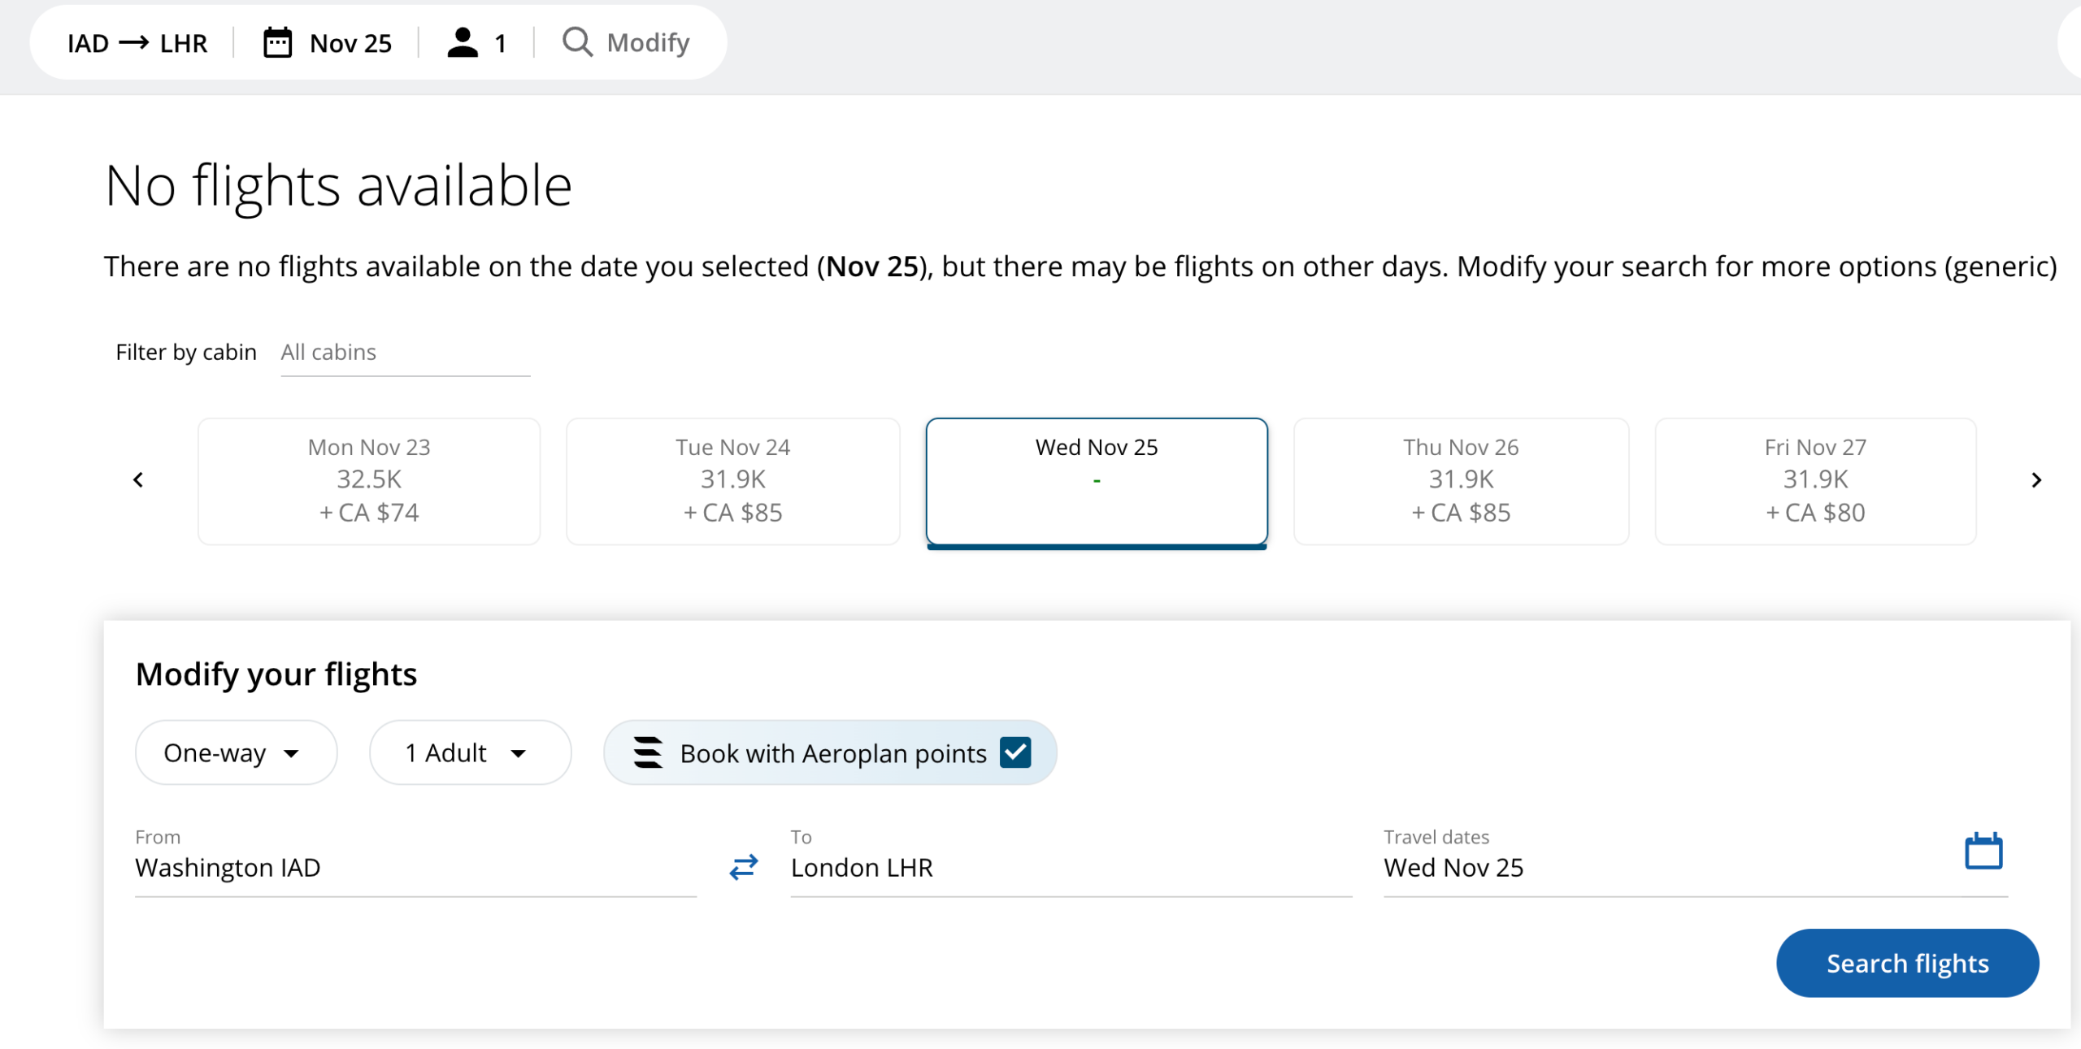Click the calendar icon in the top search bar
Screen dimensions: 2081x1049
point(277,42)
